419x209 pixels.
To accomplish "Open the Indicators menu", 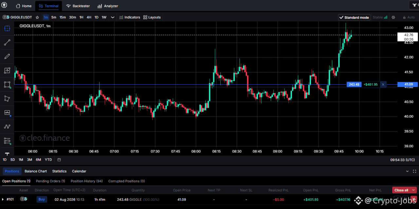I will (x=130, y=17).
